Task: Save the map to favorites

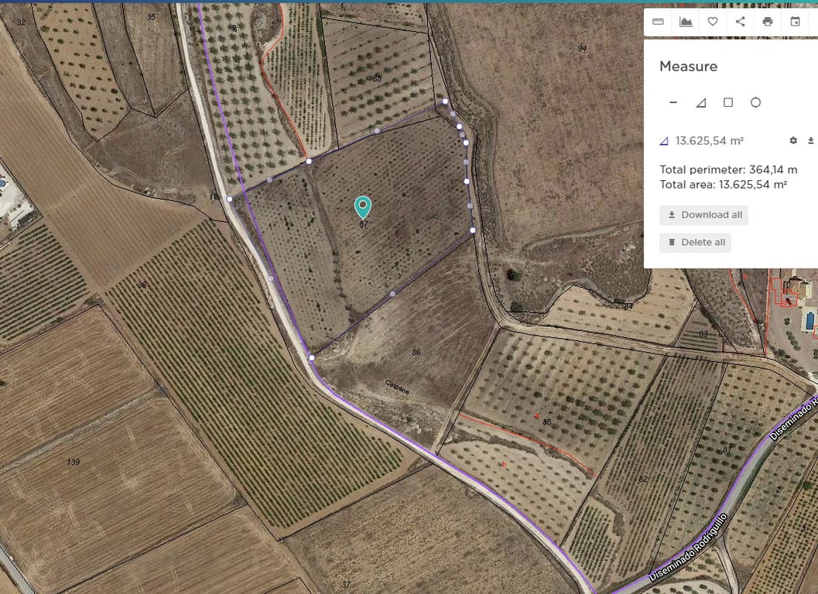Action: tap(713, 22)
